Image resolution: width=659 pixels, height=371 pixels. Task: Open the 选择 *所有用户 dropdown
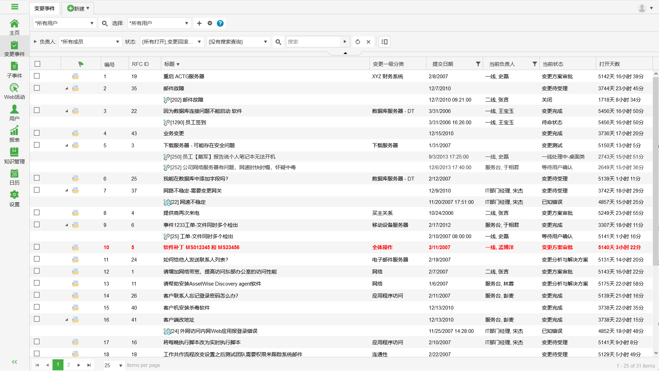point(159,23)
